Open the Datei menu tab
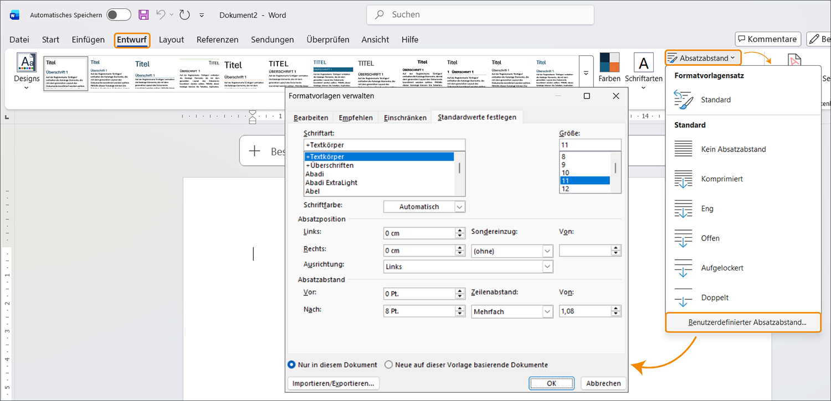 19,40
